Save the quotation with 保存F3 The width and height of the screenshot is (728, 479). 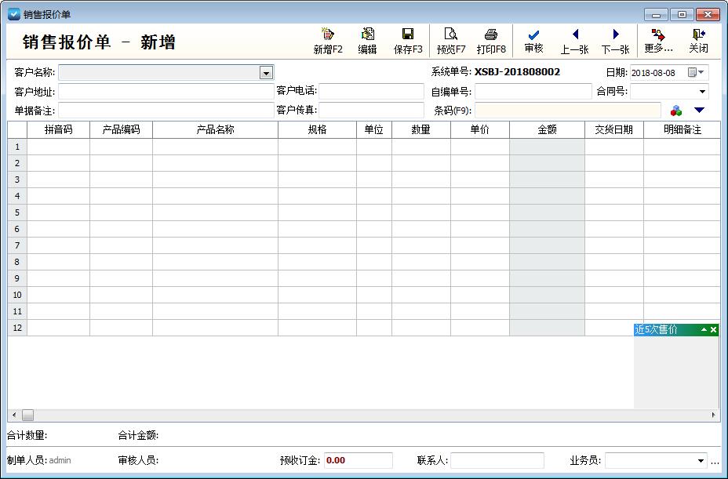(x=408, y=41)
